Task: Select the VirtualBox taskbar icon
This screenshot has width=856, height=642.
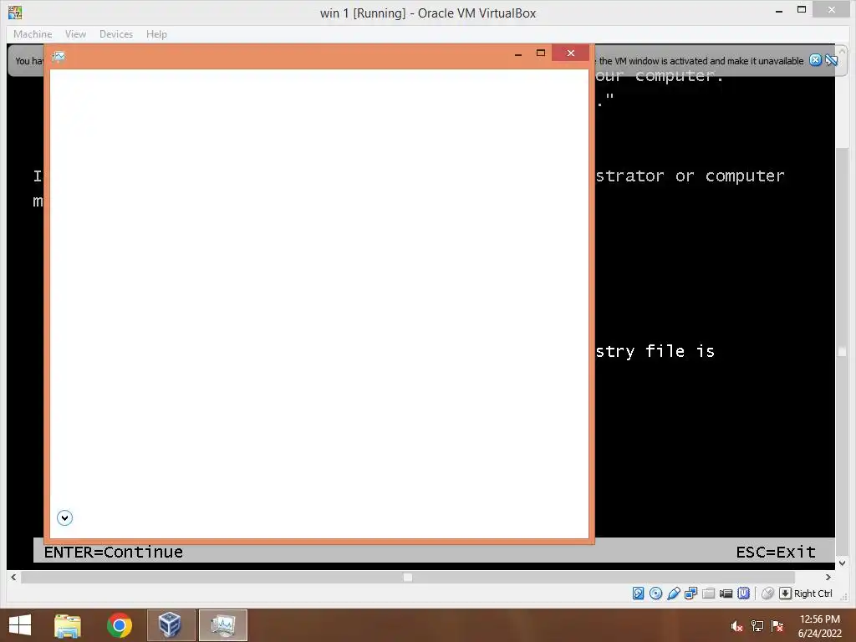Action: [171, 625]
